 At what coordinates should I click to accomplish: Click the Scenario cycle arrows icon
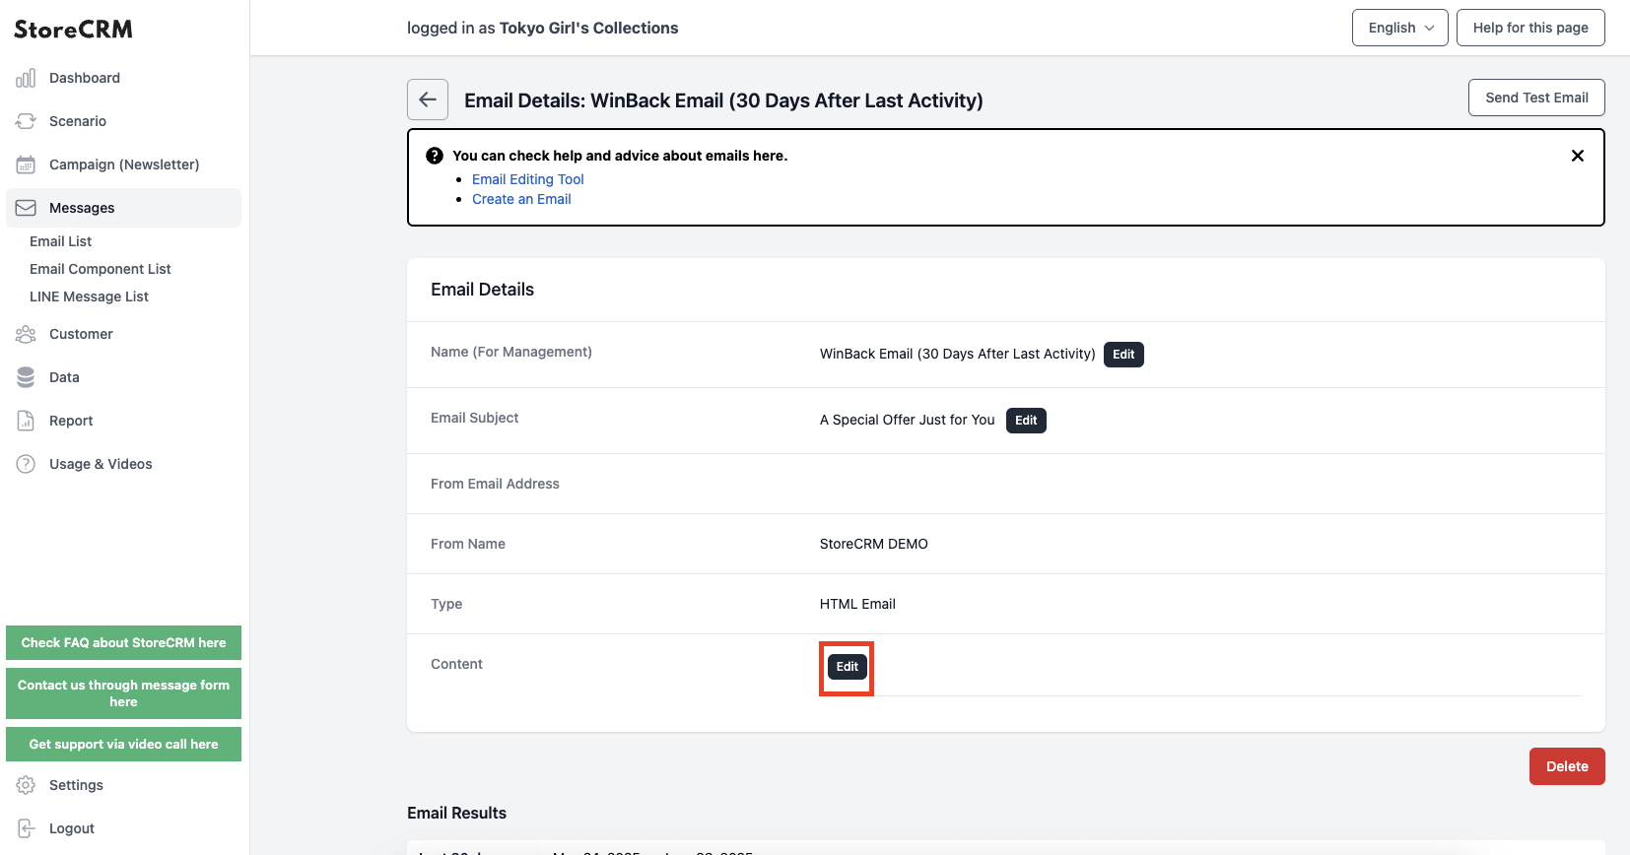click(x=26, y=121)
